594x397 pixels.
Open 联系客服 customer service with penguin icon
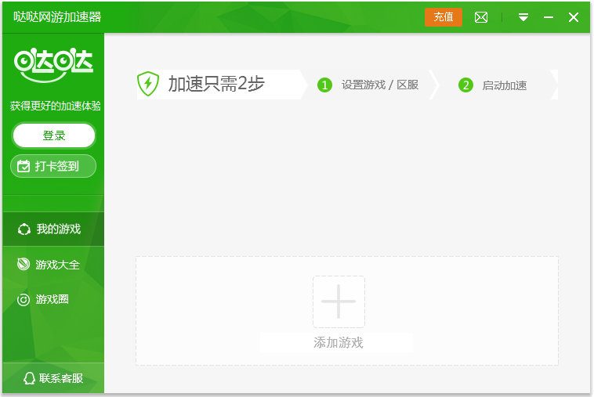pyautogui.click(x=53, y=379)
